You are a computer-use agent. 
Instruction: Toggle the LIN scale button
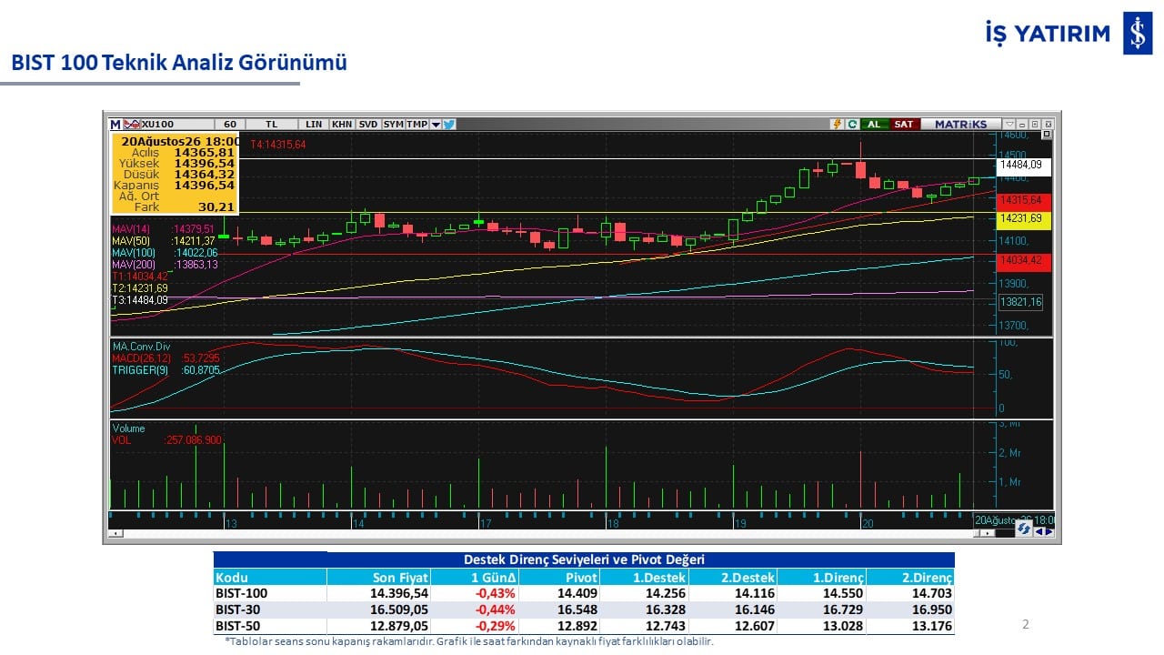(x=314, y=124)
